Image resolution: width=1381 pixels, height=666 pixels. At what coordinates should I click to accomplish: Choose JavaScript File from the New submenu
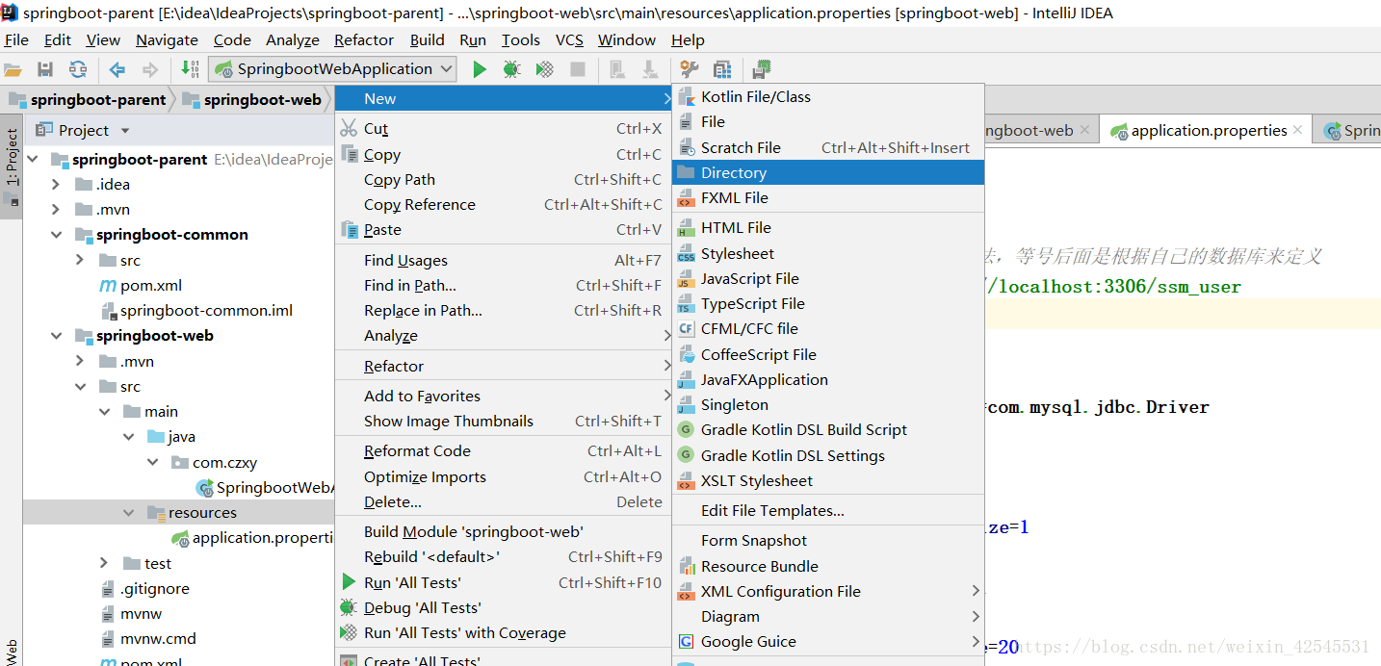(x=828, y=278)
